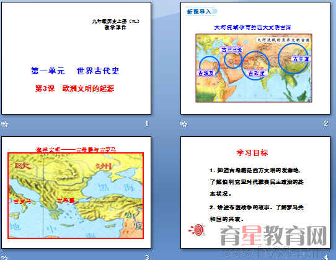Click the slide number 1 label
The height and width of the screenshot is (260, 336).
pos(147,123)
